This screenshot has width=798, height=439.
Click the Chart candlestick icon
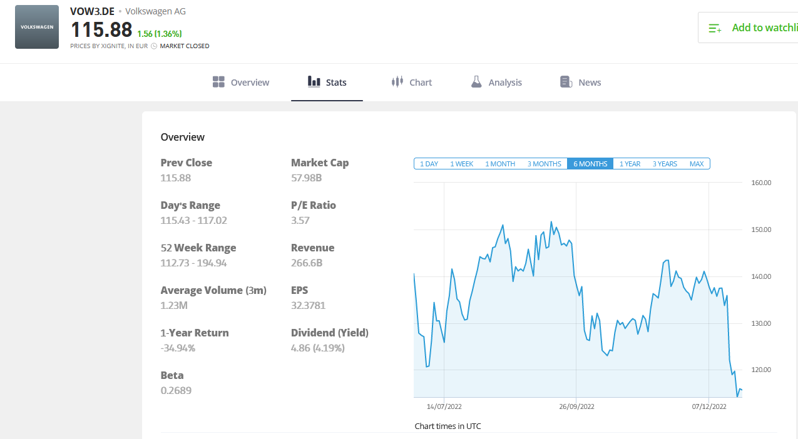pos(397,82)
